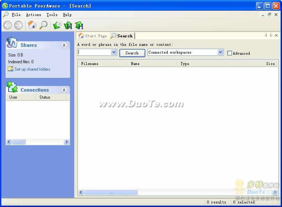Sort results by Filename column

pos(103,64)
